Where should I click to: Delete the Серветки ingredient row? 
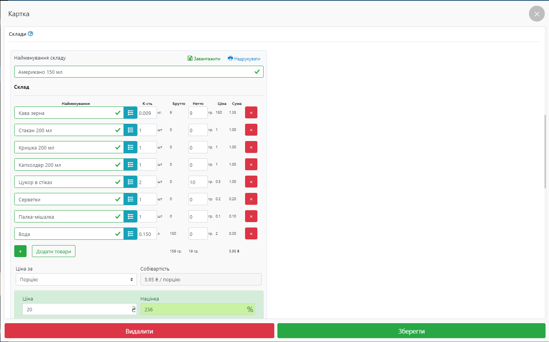[x=251, y=199]
